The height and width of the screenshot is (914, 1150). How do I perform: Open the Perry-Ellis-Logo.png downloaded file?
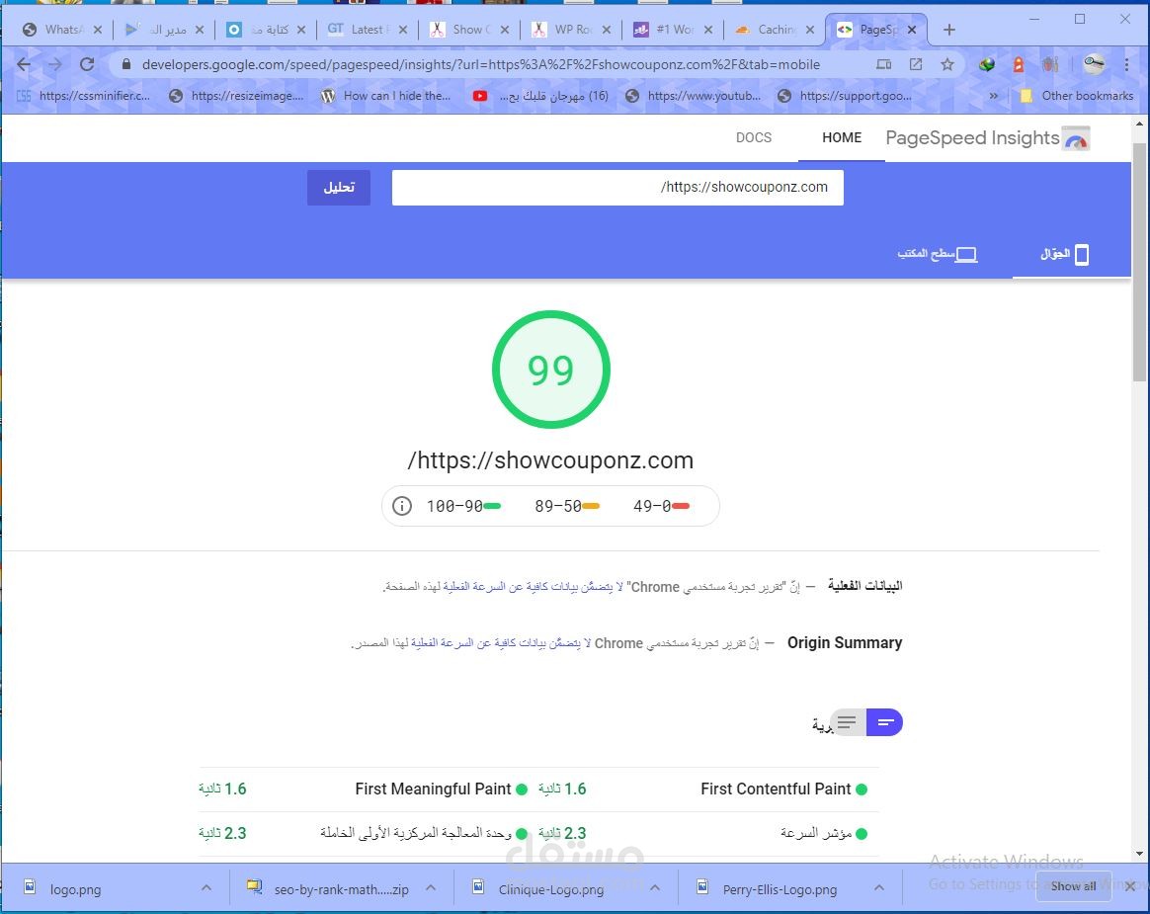(780, 890)
